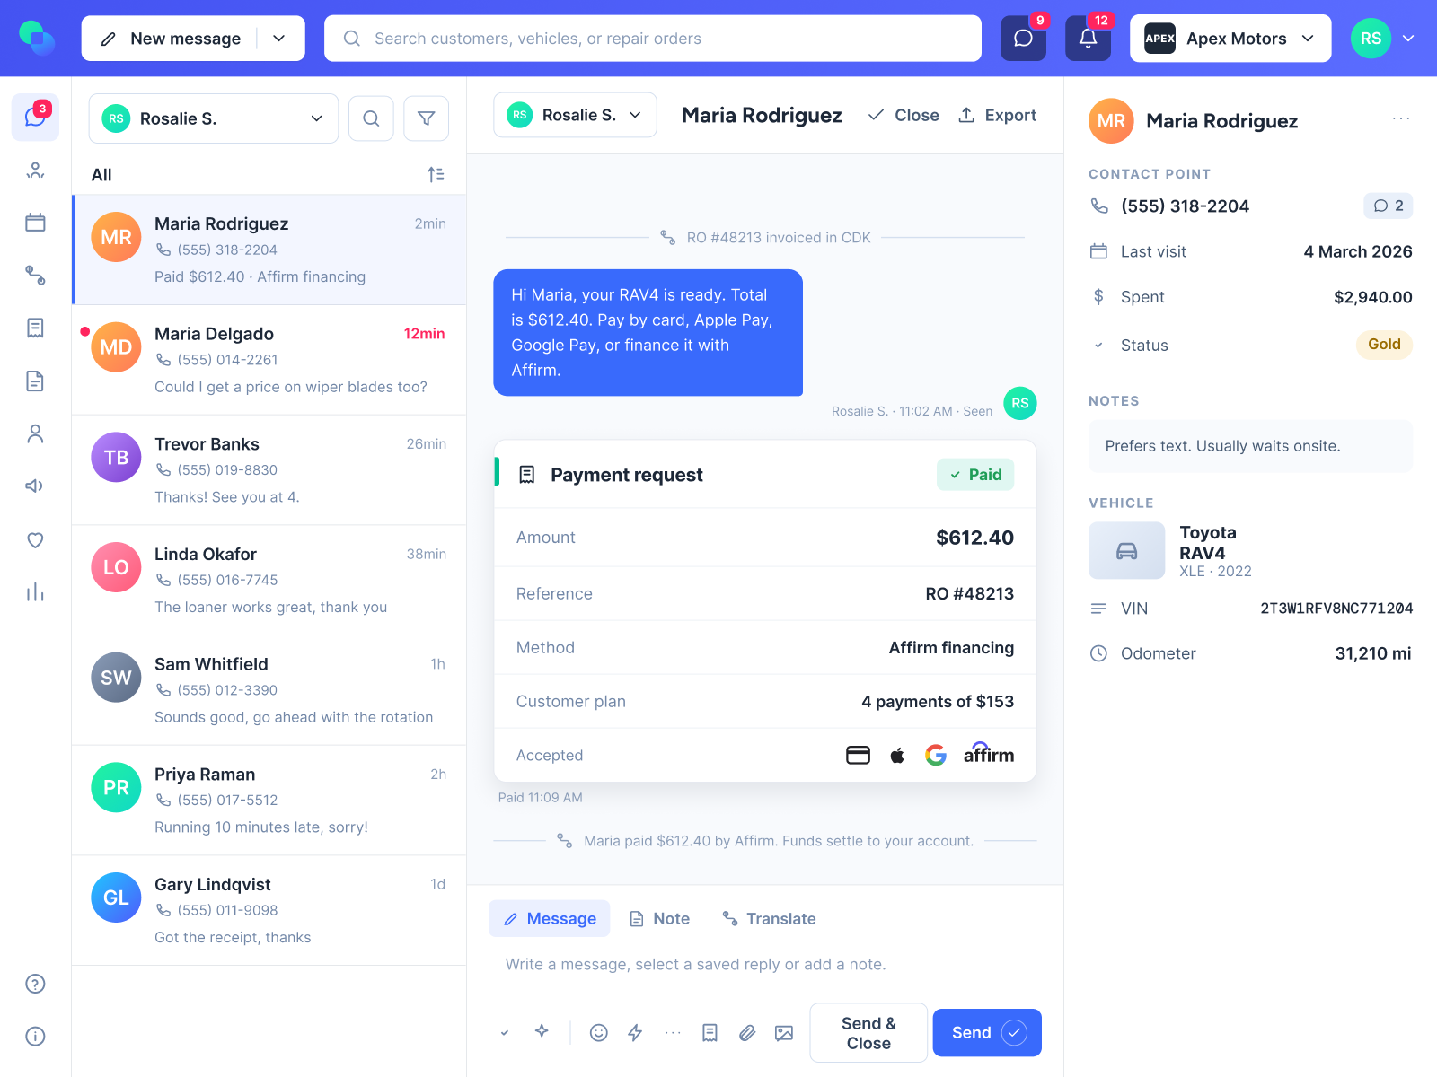Open the Maria Delgado conversation
The width and height of the screenshot is (1437, 1077).
pos(269,360)
